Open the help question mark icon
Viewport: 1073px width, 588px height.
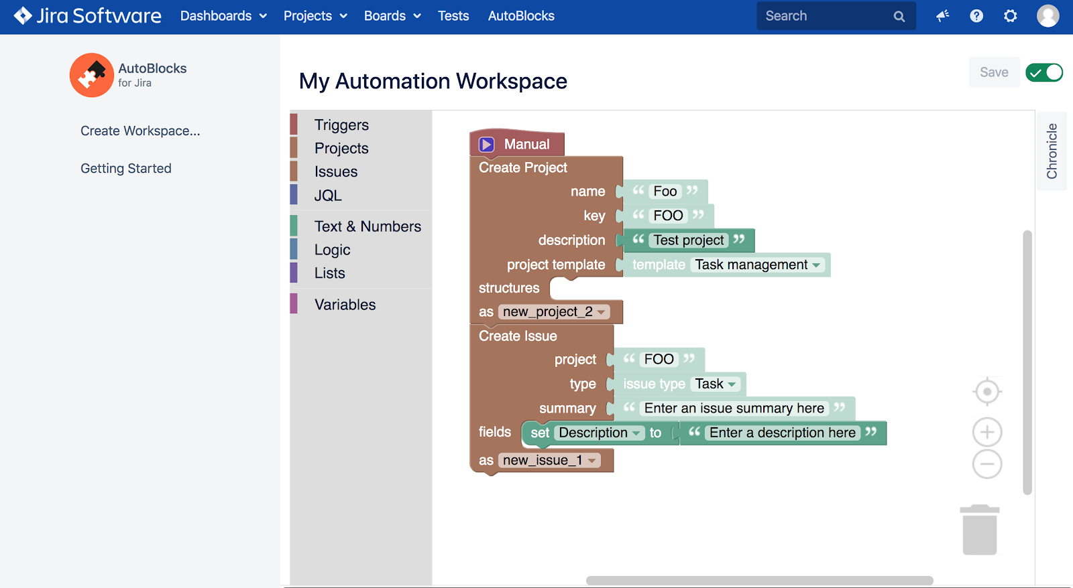click(976, 15)
